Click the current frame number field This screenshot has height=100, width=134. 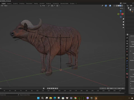(x=103, y=88)
